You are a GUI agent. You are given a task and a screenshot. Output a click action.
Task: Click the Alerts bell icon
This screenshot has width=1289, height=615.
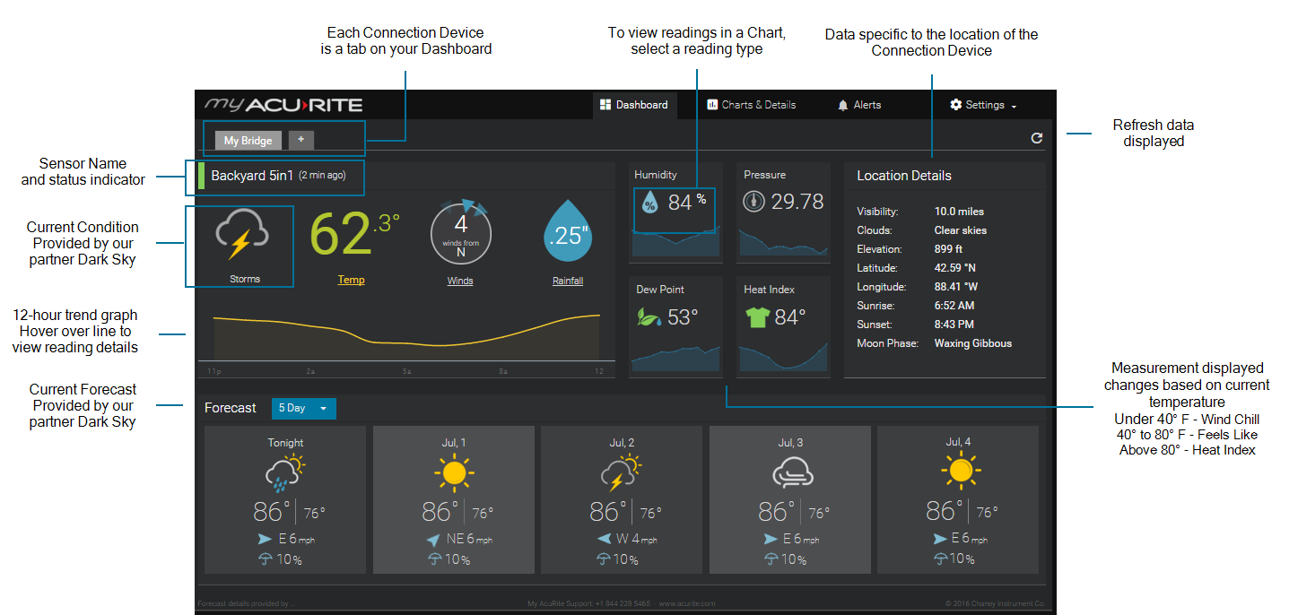coord(843,105)
